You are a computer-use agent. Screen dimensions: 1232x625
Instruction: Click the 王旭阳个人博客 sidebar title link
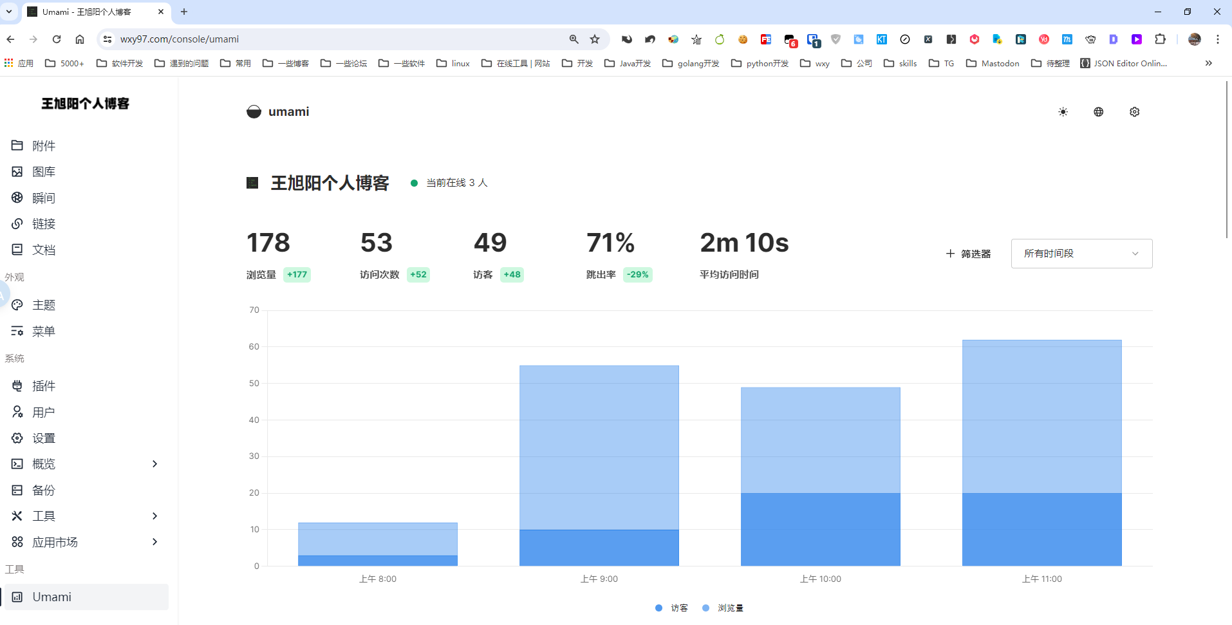pyautogui.click(x=86, y=104)
